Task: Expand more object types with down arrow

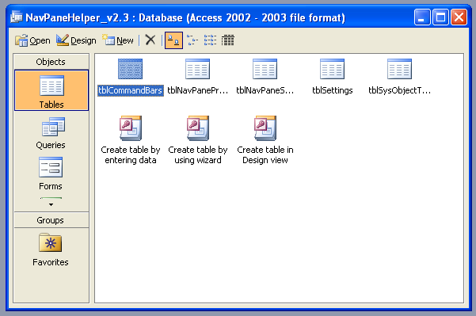Action: click(51, 204)
